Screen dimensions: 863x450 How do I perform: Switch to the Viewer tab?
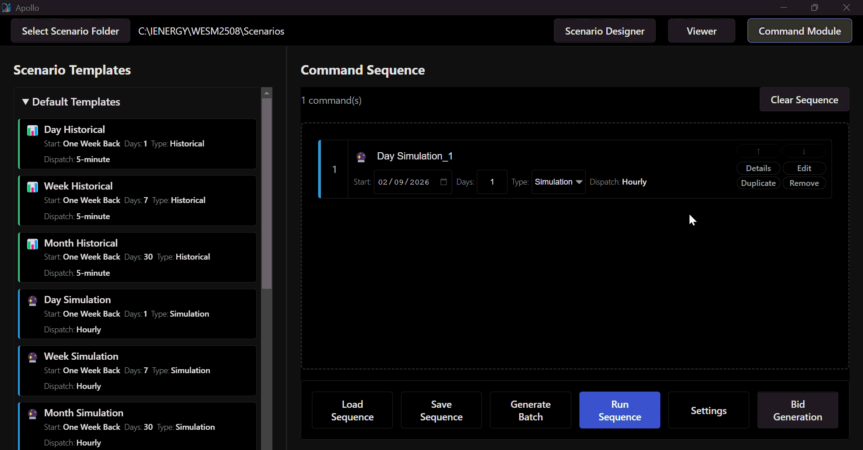coord(702,31)
